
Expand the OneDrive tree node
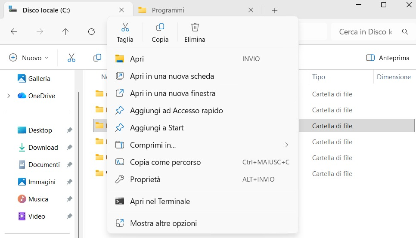tap(9, 96)
